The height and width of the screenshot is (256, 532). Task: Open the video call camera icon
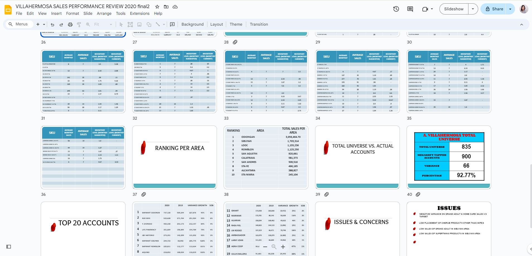tap(425, 9)
